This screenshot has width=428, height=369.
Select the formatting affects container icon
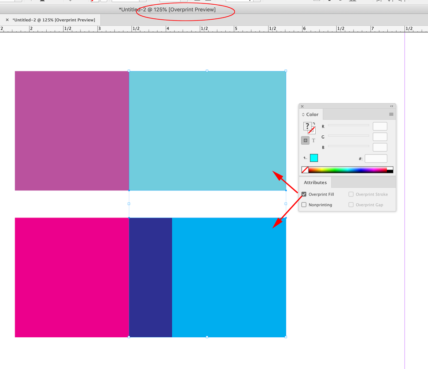click(305, 140)
